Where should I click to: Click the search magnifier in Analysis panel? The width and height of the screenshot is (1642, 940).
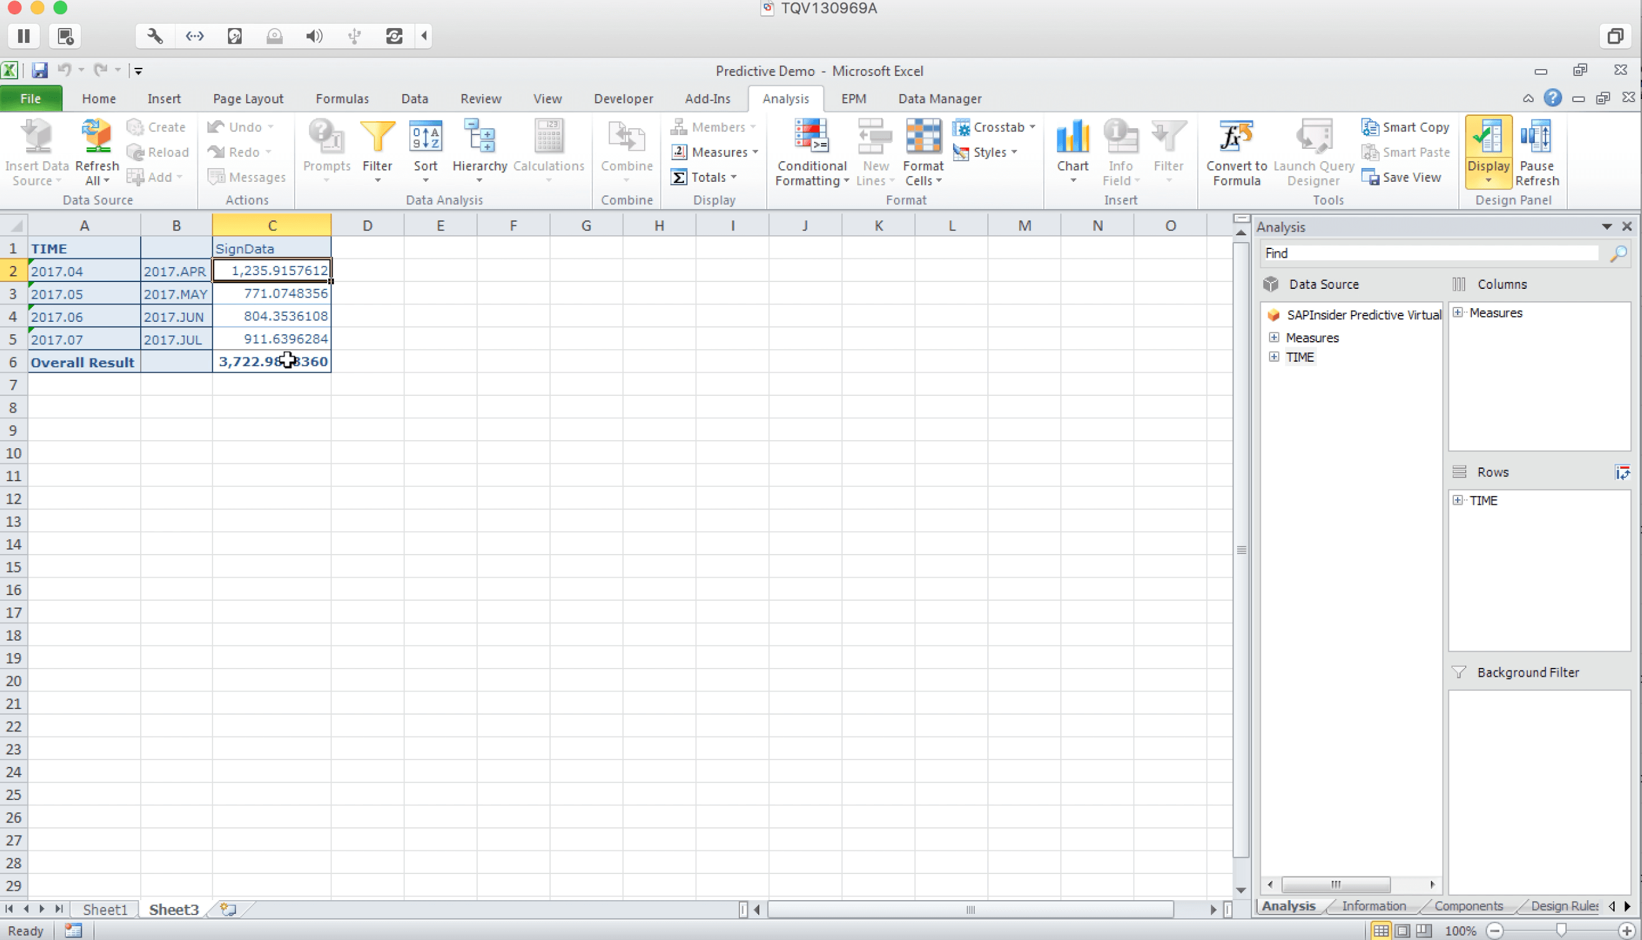1618,253
